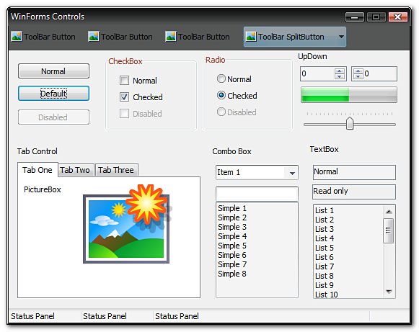The height and width of the screenshot is (332, 419).
Task: Tick the Normal checkbox
Action: [124, 81]
